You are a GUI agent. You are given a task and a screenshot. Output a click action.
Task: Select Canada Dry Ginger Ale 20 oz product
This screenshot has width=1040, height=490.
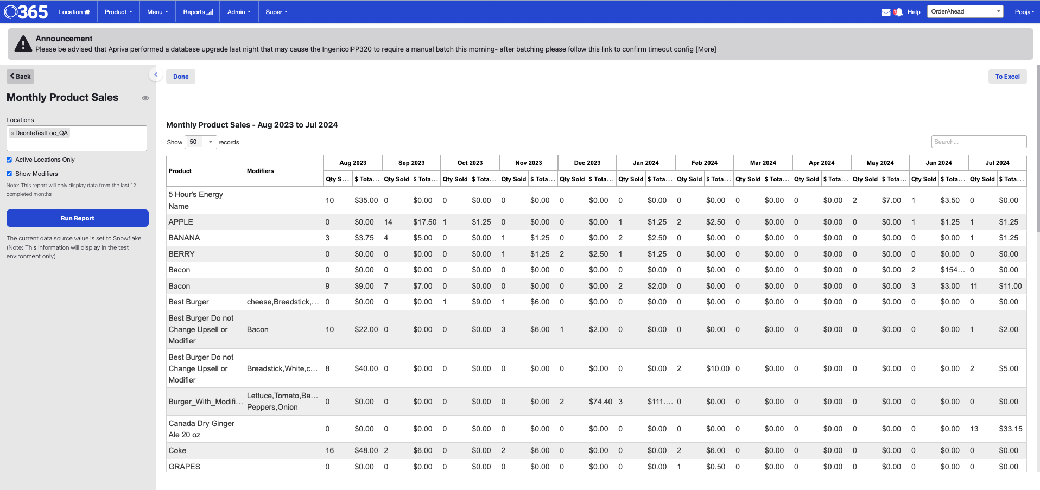pyautogui.click(x=206, y=429)
